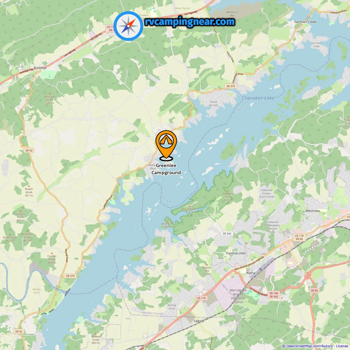Image resolution: width=350 pixels, height=350 pixels.
Task: Click the Talbott town label
Action: coord(199,321)
